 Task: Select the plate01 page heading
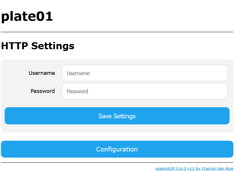point(27,16)
